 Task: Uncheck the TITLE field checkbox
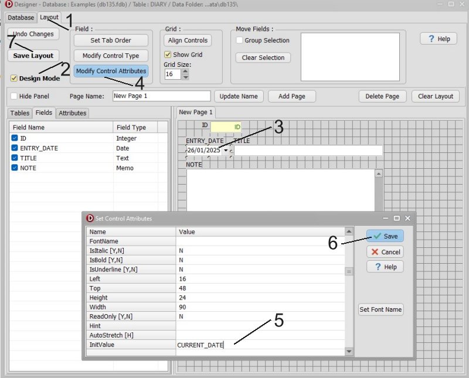coord(14,158)
